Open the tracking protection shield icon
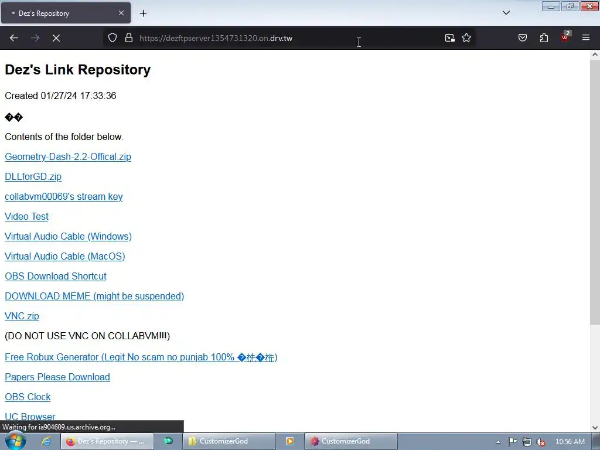Viewport: 600px width, 450px height. pos(112,38)
